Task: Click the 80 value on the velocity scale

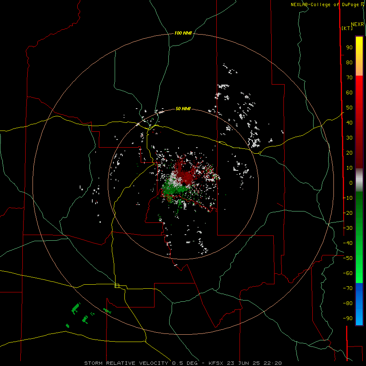Action: point(349,62)
